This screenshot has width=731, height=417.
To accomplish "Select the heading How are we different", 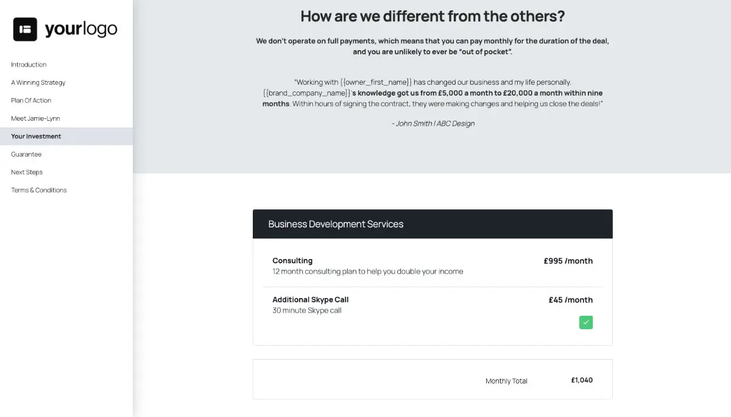I will click(x=433, y=16).
